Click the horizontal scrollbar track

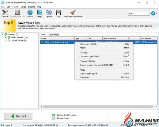[98, 107]
